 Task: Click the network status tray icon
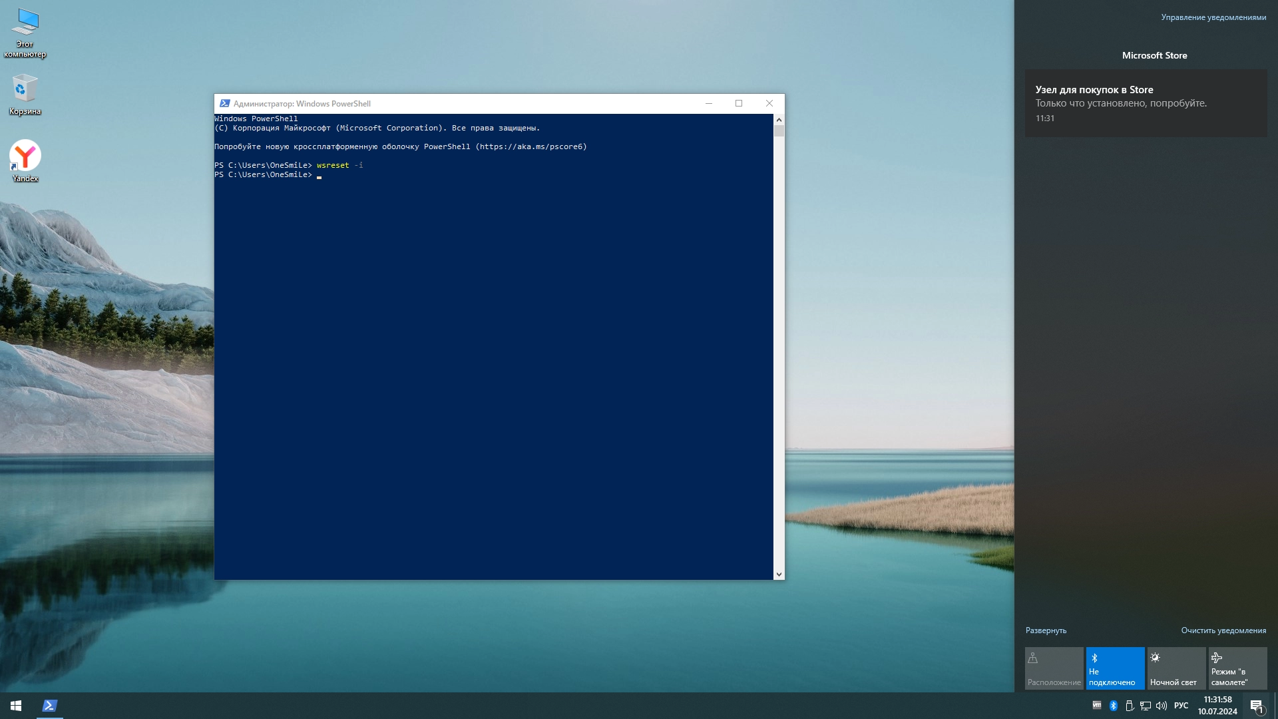[1145, 705]
